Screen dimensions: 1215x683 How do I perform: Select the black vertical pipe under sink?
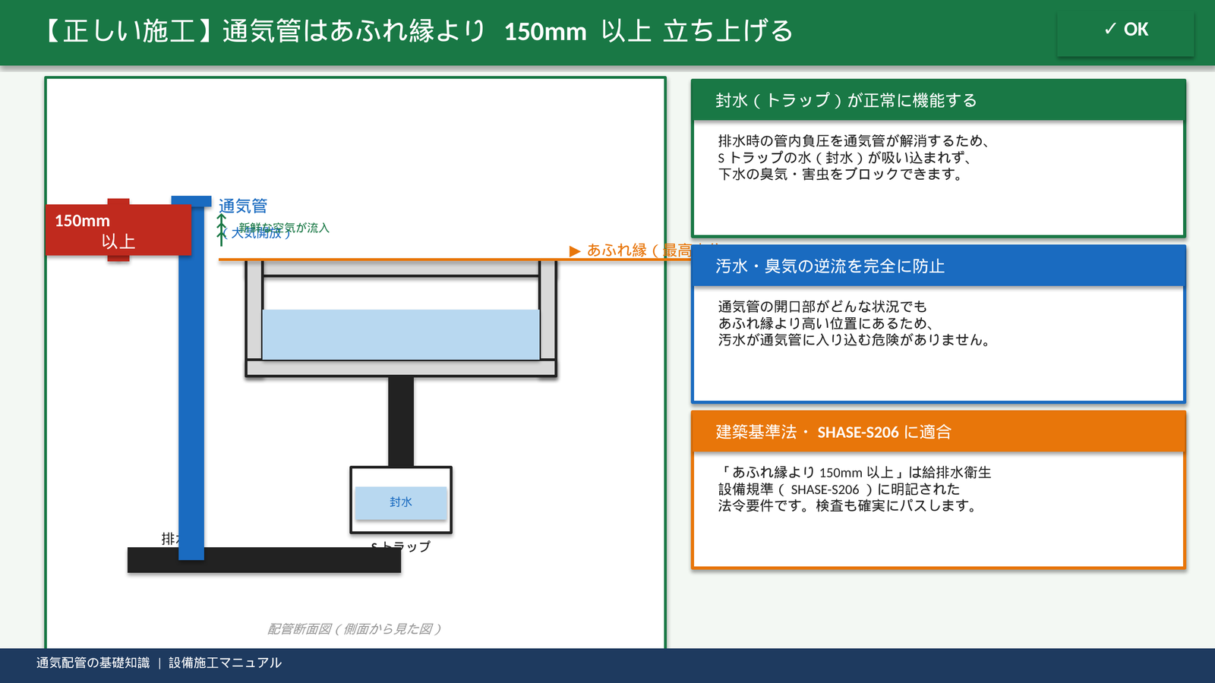(x=401, y=421)
